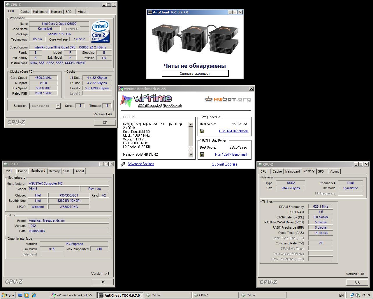Click the BIOS date 09/08/2008 field
Screen dimensions: 373x299
point(68,231)
